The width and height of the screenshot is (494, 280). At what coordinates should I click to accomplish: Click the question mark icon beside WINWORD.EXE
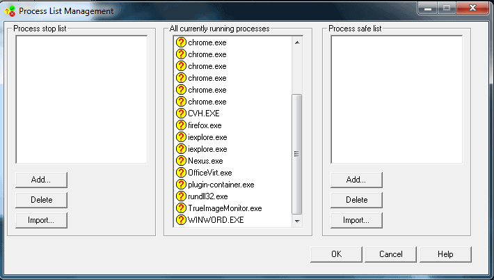point(181,220)
